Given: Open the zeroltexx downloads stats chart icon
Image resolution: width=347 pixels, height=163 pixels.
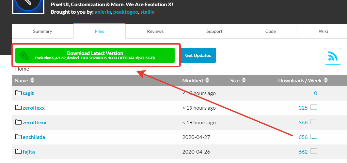Looking at the screenshot, I should pos(314,107).
